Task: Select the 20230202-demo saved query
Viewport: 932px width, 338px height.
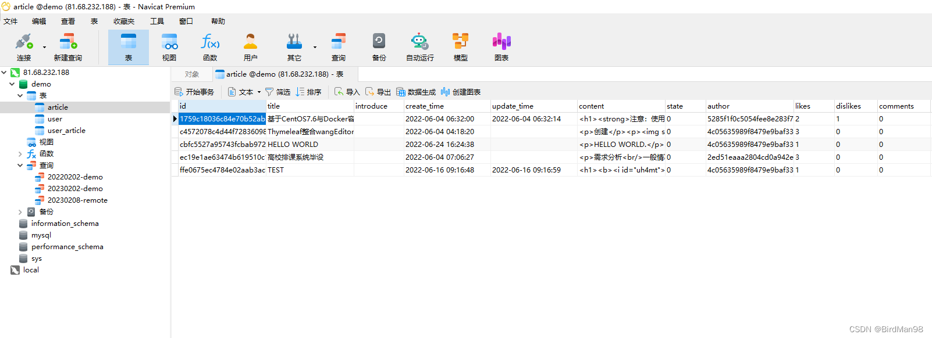Action: (75, 189)
